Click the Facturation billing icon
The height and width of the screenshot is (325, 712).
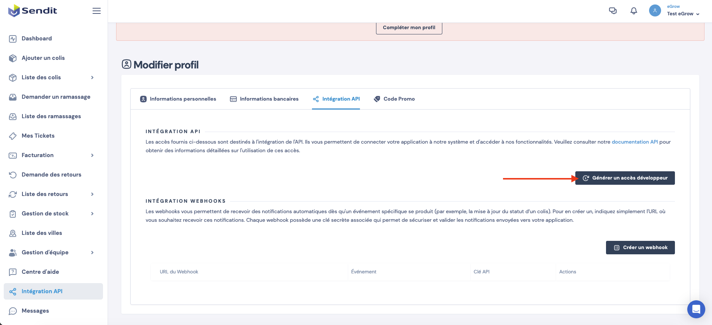point(13,155)
